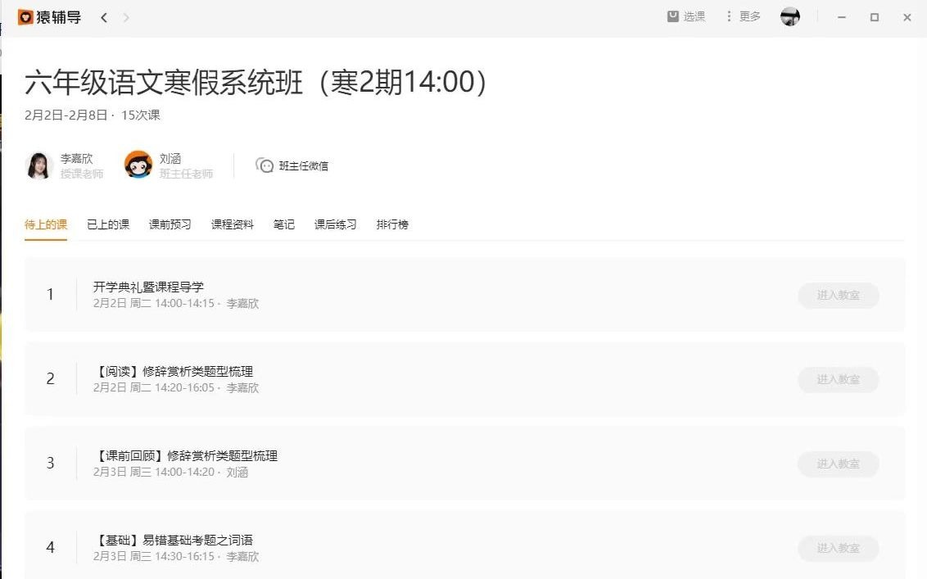Open the 课前预习 tab
The height and width of the screenshot is (579, 927).
pos(169,224)
